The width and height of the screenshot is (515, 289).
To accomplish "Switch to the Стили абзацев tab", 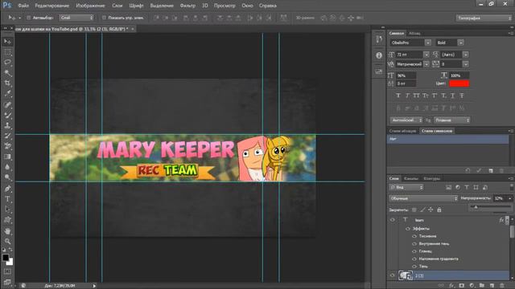I will (402, 131).
